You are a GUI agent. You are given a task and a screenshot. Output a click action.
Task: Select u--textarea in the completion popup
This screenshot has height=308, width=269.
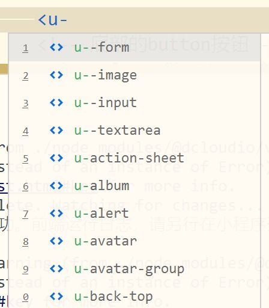click(x=134, y=131)
